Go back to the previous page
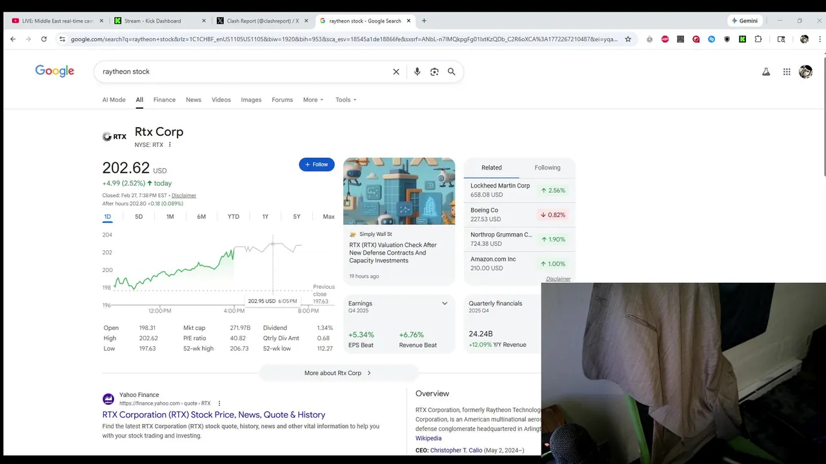 coord(13,39)
